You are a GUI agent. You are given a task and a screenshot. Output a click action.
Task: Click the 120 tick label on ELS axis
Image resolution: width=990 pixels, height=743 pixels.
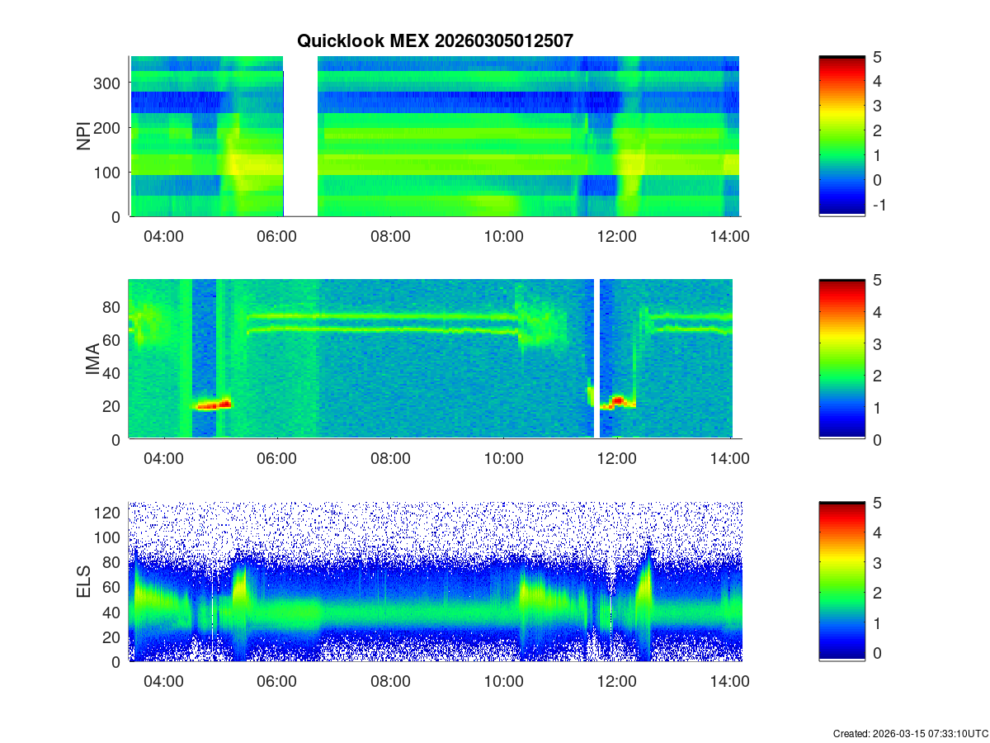click(110, 513)
